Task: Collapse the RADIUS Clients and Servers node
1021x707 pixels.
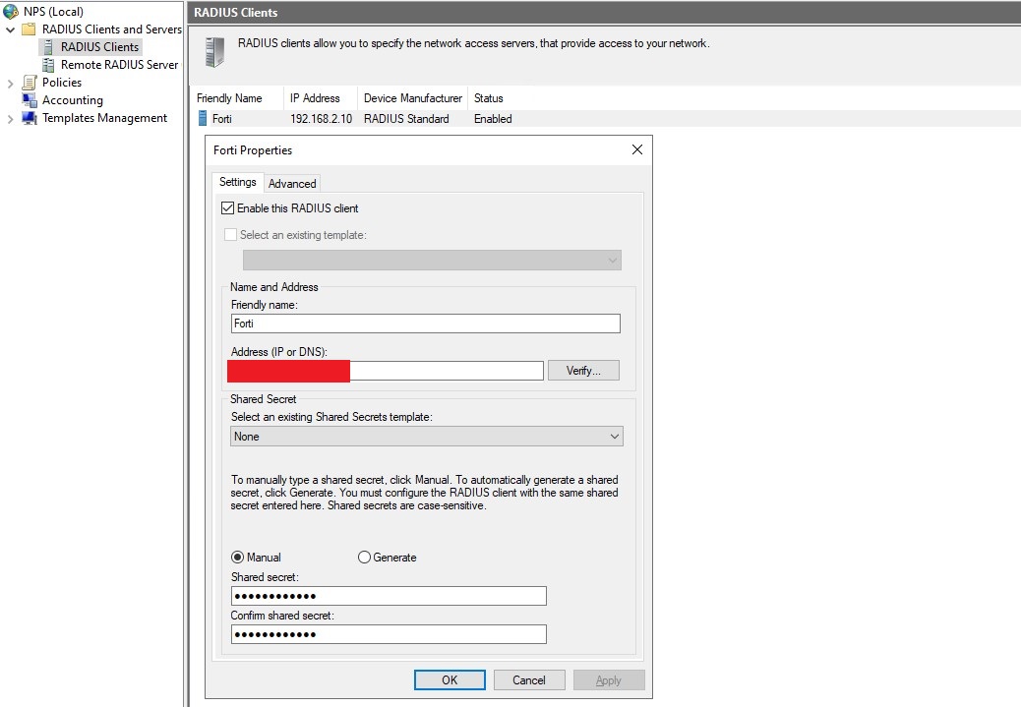Action: click(x=11, y=29)
